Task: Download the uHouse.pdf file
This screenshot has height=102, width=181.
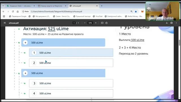Action: (167, 23)
